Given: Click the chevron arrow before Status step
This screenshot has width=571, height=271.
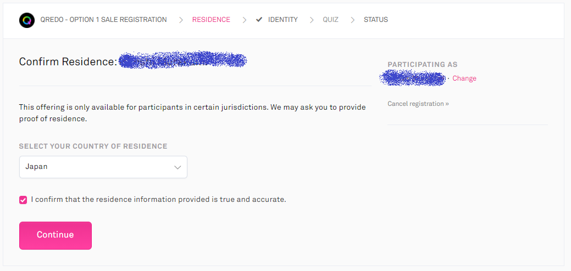Looking at the screenshot, I should [x=352, y=20].
